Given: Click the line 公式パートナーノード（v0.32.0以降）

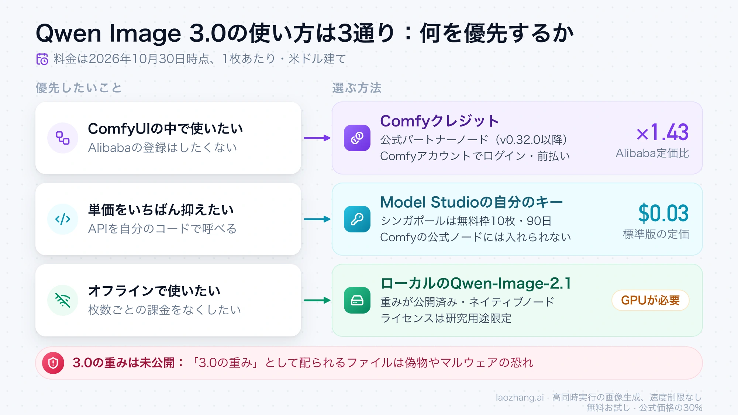Looking at the screenshot, I should point(474,140).
